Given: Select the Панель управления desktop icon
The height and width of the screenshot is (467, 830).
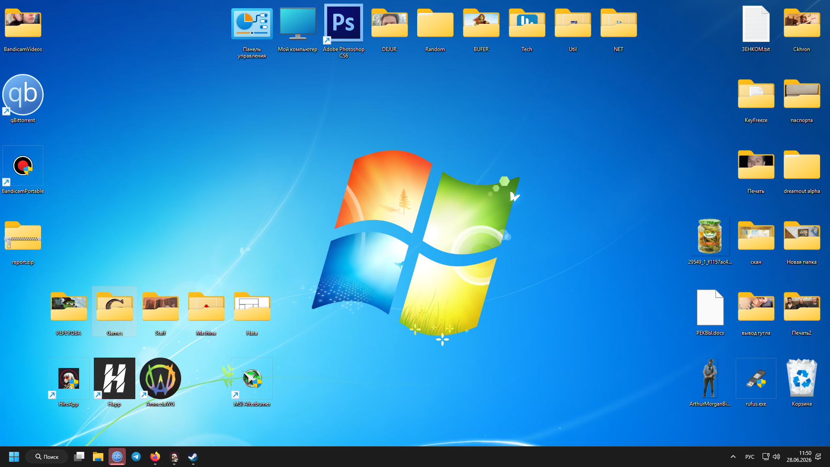Looking at the screenshot, I should coord(252,32).
